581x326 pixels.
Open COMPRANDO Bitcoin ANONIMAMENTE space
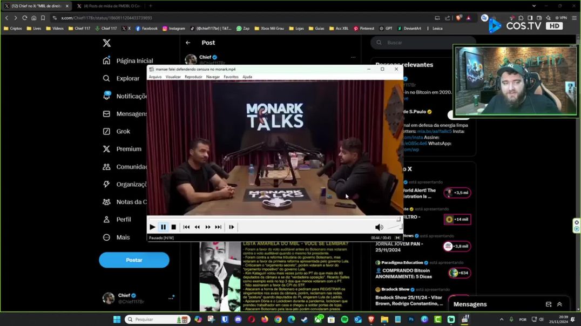tap(403, 274)
